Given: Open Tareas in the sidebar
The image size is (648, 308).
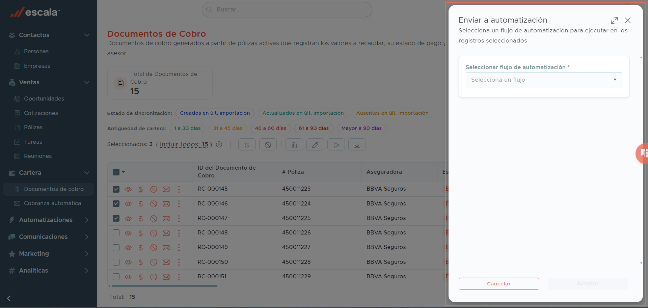Looking at the screenshot, I should coord(33,142).
